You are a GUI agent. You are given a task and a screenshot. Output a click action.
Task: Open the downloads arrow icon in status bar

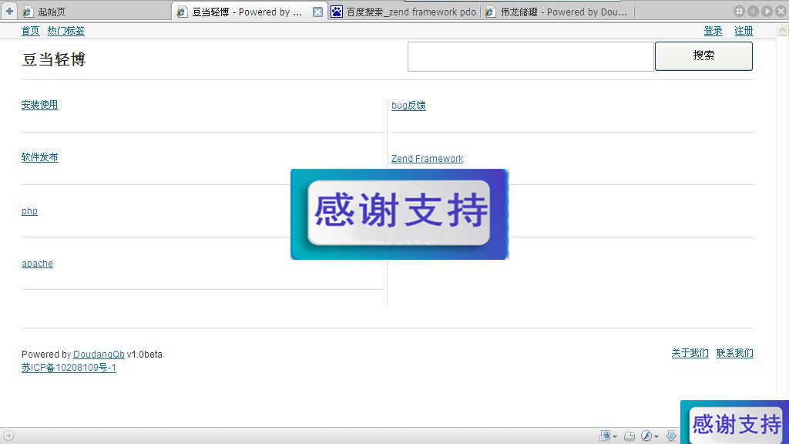point(671,436)
